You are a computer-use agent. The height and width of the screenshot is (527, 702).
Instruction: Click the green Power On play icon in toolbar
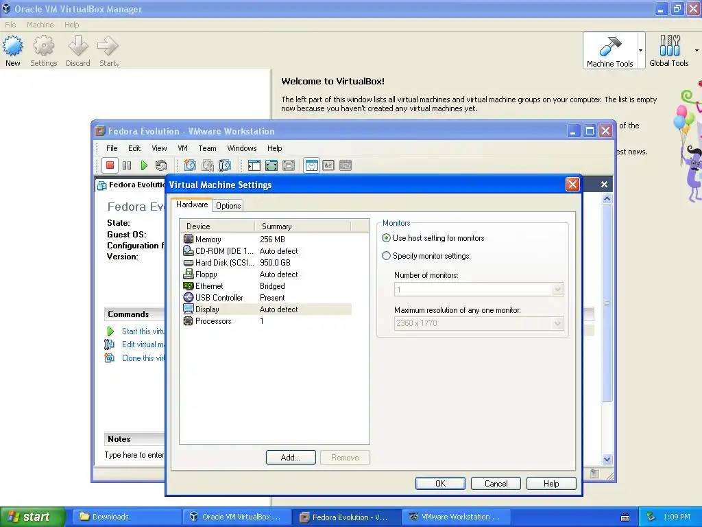(x=144, y=165)
